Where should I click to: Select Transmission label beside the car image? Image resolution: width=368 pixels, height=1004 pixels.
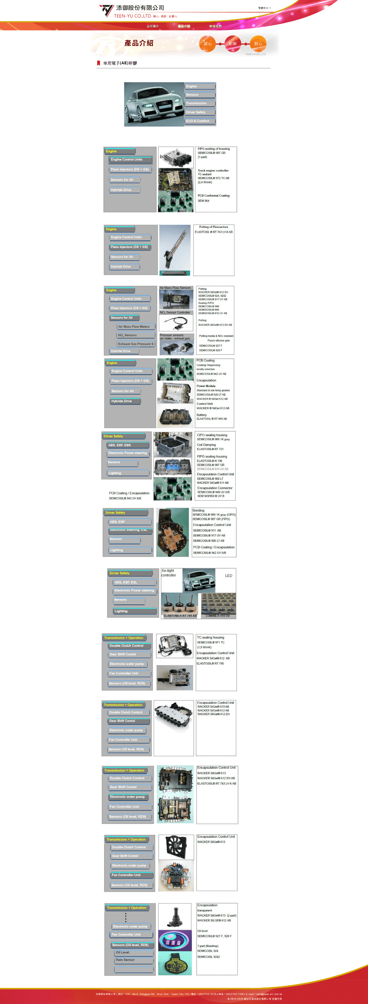click(x=200, y=103)
